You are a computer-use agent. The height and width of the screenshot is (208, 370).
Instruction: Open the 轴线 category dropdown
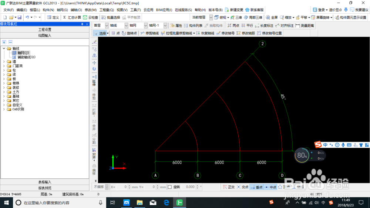(126, 26)
